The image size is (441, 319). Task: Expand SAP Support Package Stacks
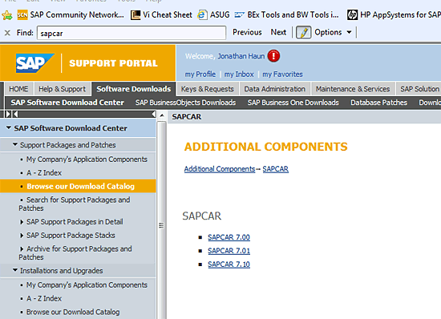(22, 236)
